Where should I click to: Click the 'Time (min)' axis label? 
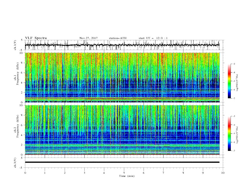click(x=127, y=176)
